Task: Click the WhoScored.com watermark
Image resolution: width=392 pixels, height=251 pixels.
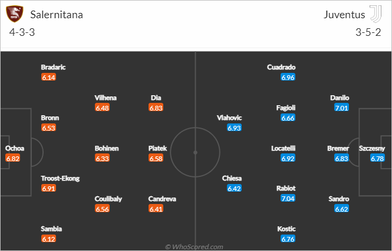Action: pos(194,247)
